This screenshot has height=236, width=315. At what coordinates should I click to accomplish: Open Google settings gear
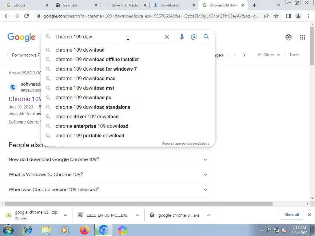289,37
